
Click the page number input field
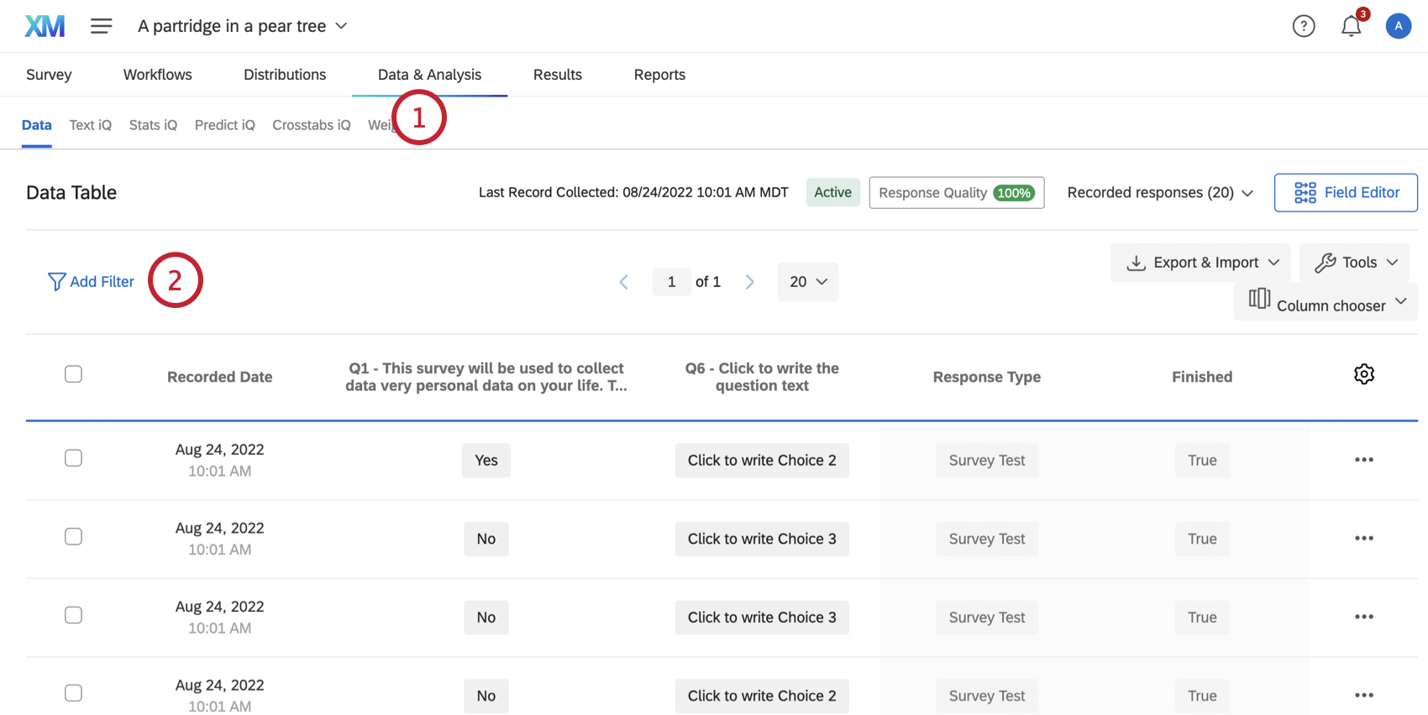[x=671, y=282]
